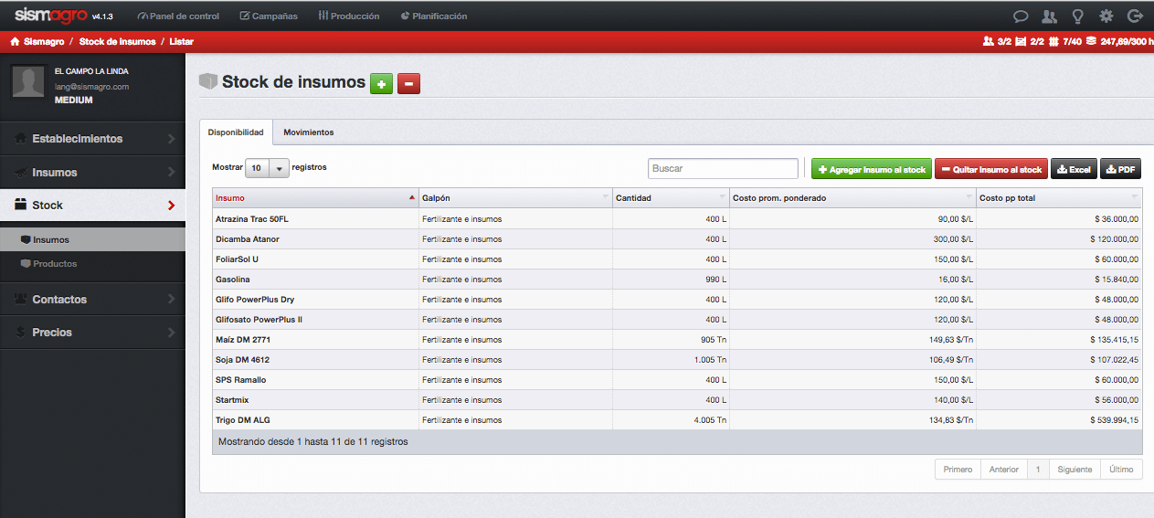Click page 1 pagination button
Viewport: 1154px width, 518px height.
click(1037, 470)
